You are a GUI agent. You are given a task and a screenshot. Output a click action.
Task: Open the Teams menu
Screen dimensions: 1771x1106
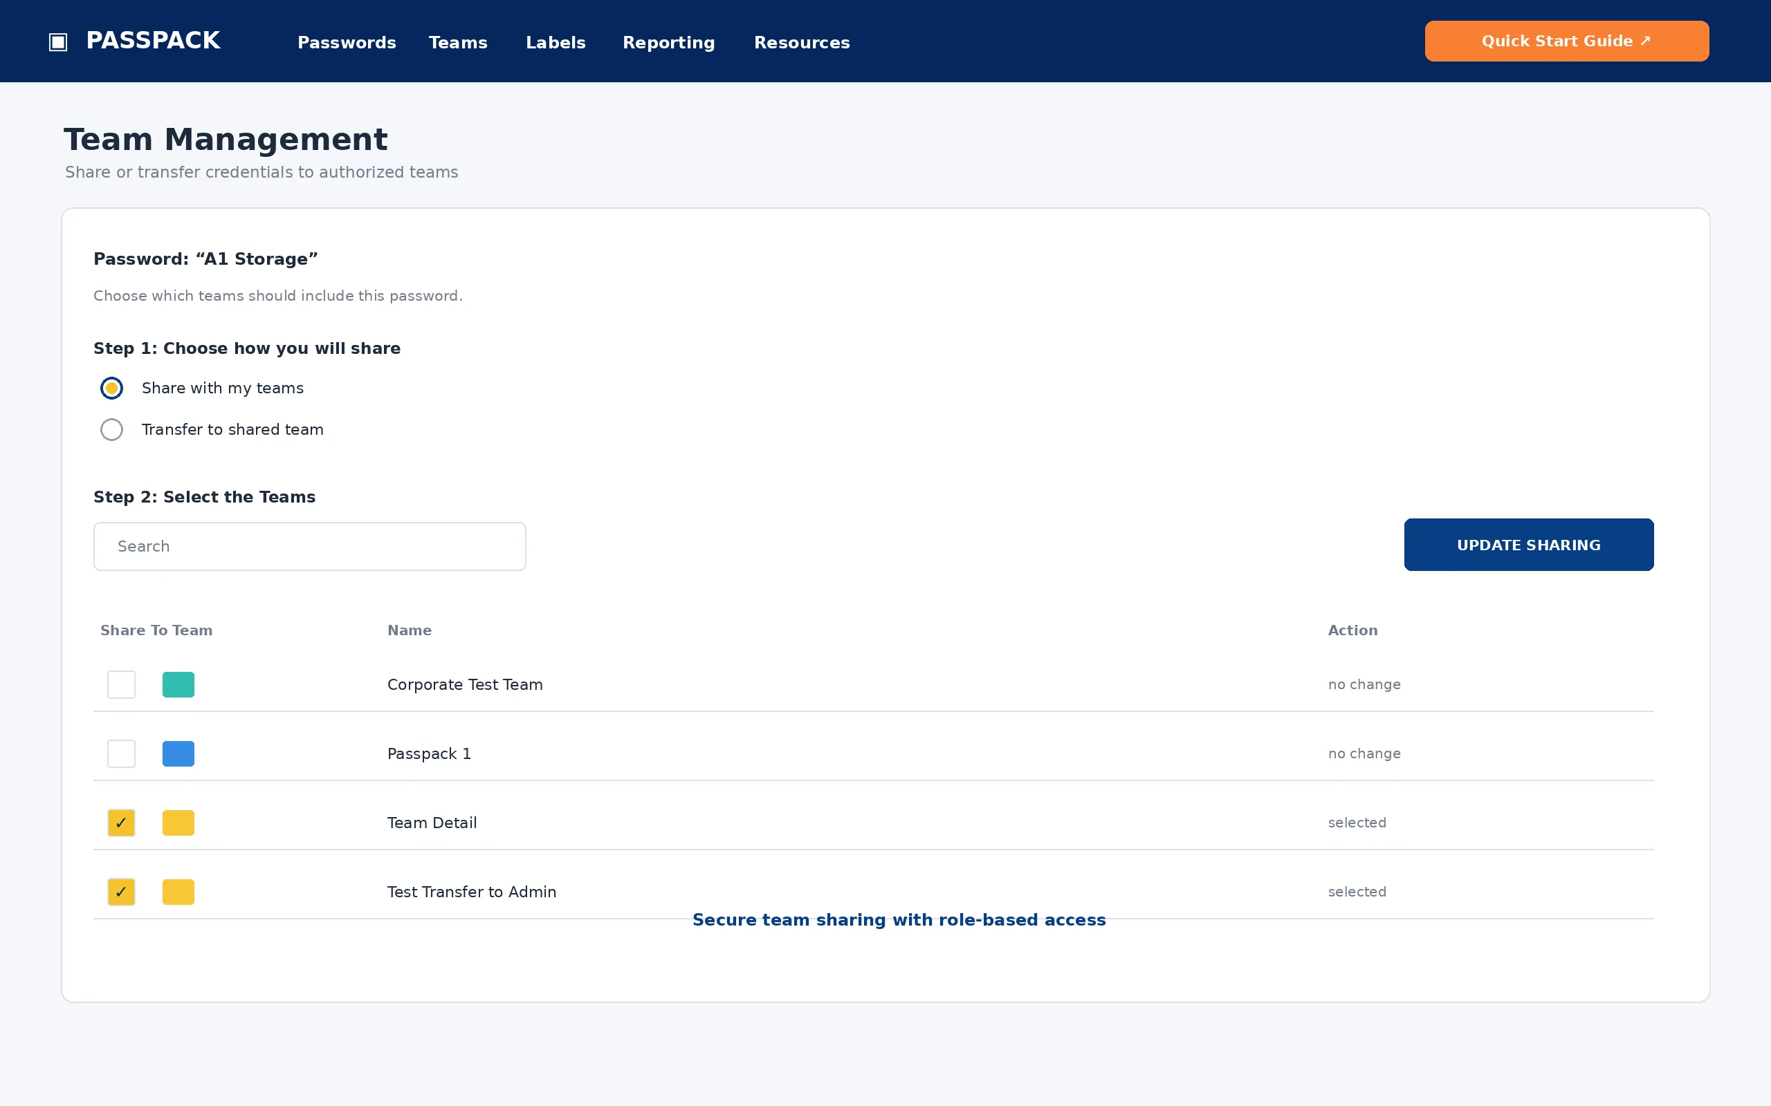[458, 42]
